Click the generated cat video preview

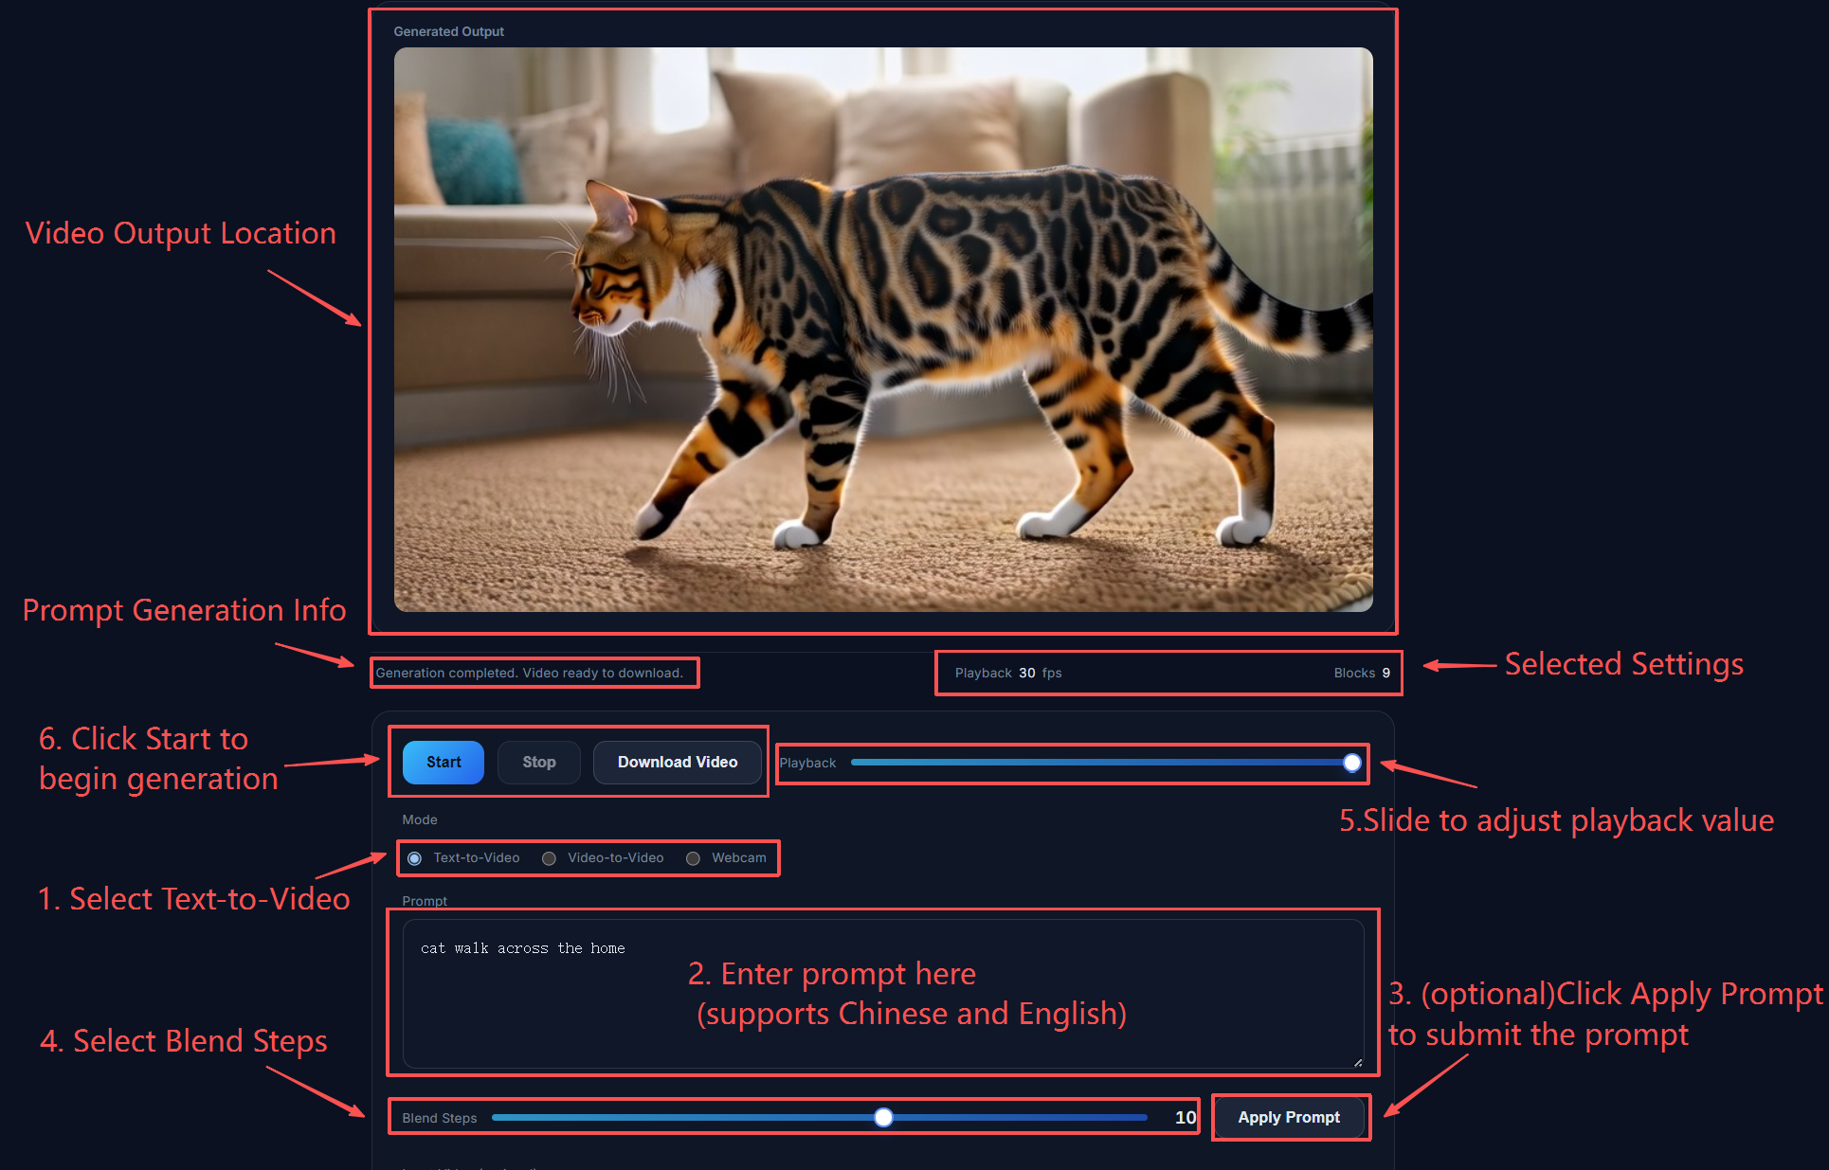click(883, 330)
